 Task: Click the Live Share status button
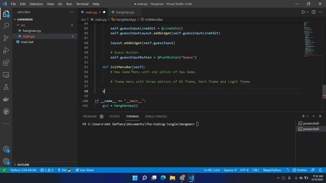[x=85, y=170]
